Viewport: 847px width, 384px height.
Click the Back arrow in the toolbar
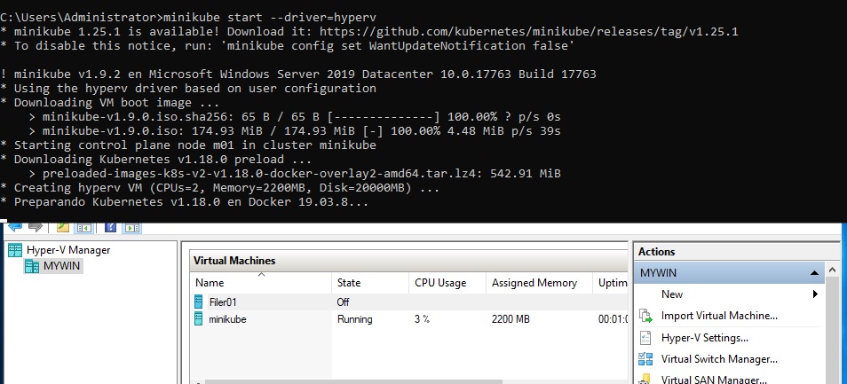coord(14,228)
